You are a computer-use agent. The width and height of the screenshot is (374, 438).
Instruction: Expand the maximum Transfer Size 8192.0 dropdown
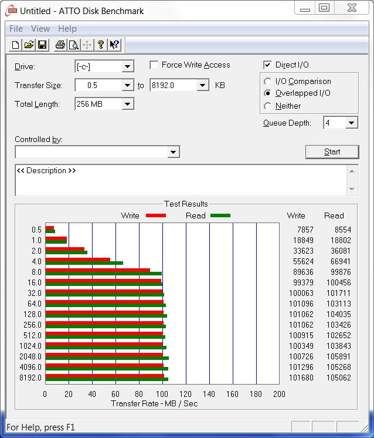click(x=203, y=85)
